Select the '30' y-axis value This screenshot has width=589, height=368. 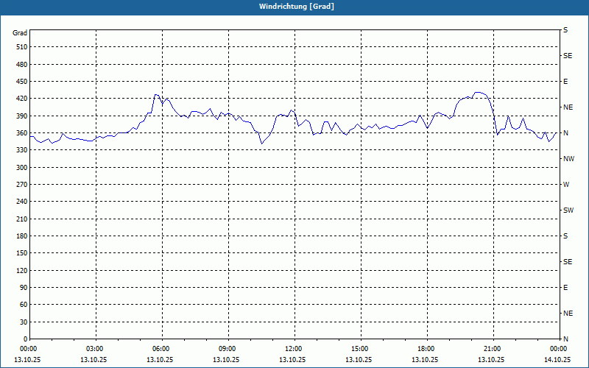[x=24, y=322]
